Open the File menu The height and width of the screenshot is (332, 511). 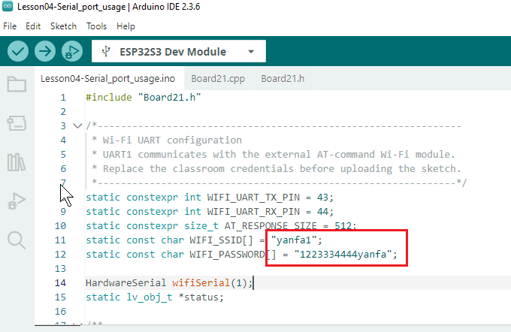10,26
